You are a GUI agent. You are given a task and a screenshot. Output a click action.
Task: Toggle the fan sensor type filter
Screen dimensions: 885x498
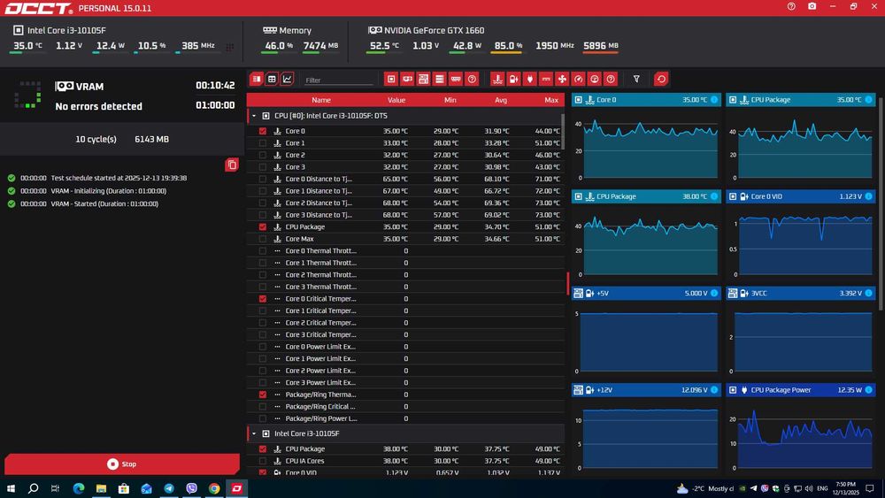562,79
